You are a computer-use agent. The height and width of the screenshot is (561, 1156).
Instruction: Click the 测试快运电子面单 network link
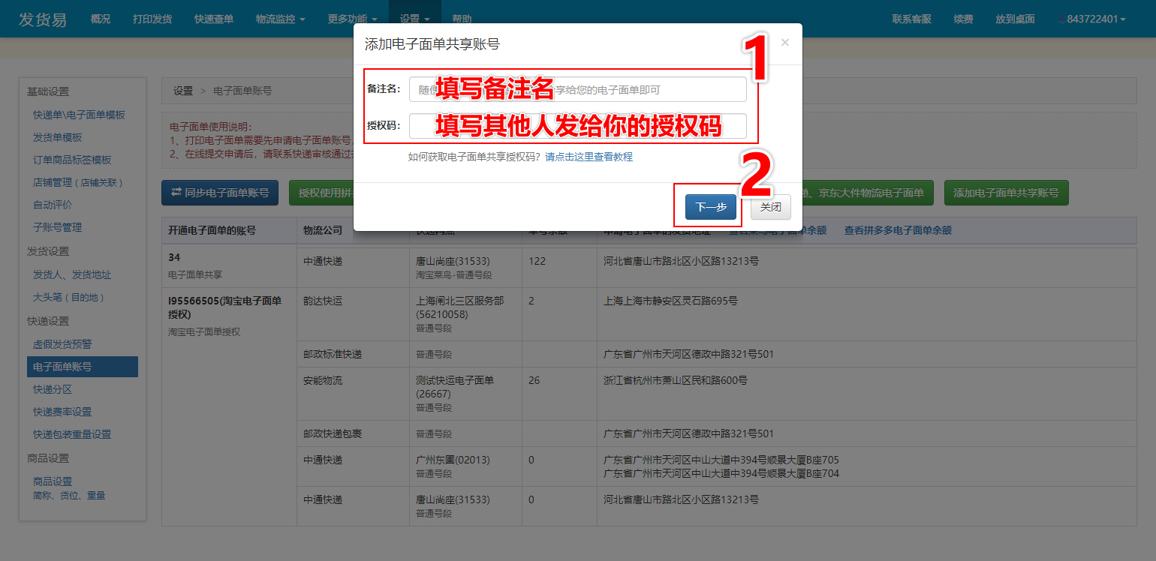[x=455, y=387]
